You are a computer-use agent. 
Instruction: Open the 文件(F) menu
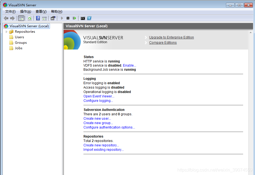tap(10, 12)
